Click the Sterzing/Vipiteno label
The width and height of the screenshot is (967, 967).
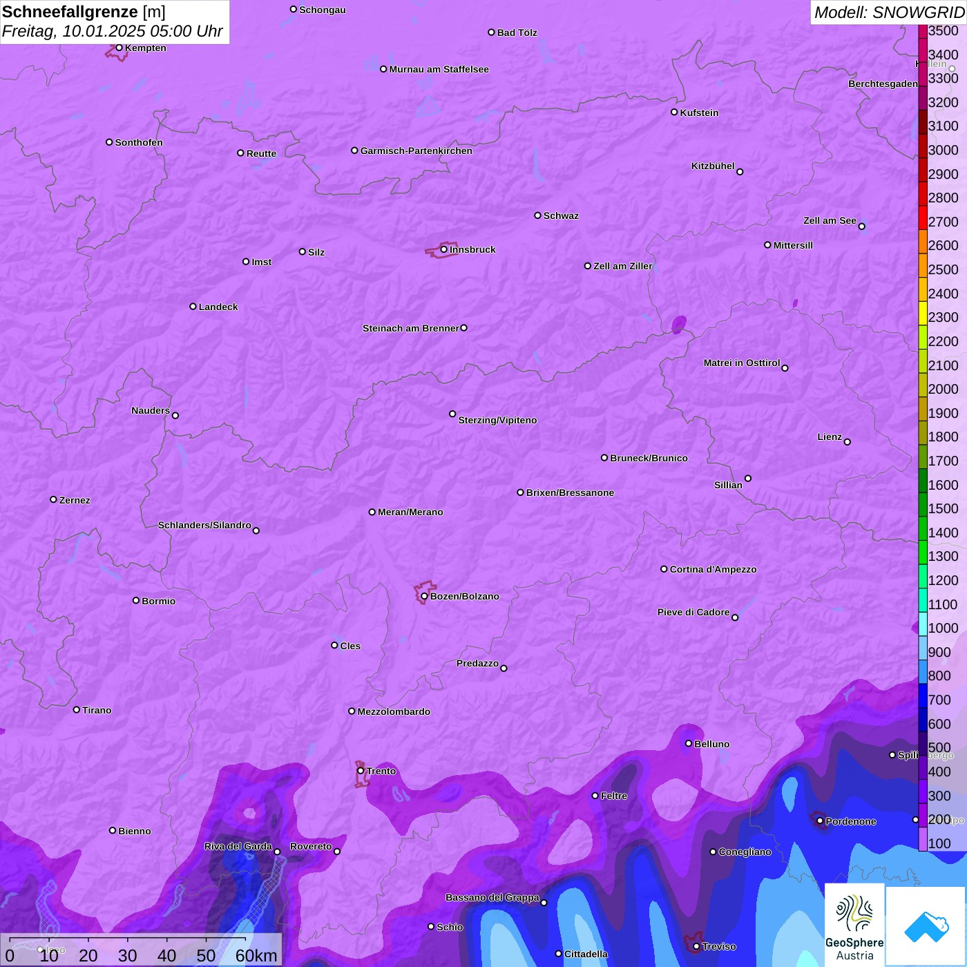click(497, 420)
